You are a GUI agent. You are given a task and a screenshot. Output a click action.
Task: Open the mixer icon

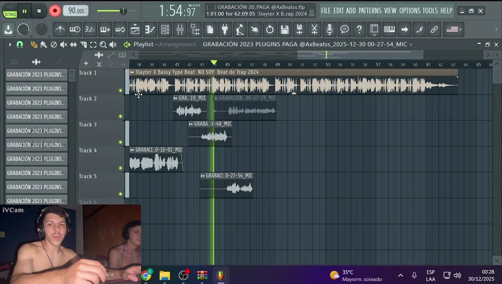[x=180, y=29]
